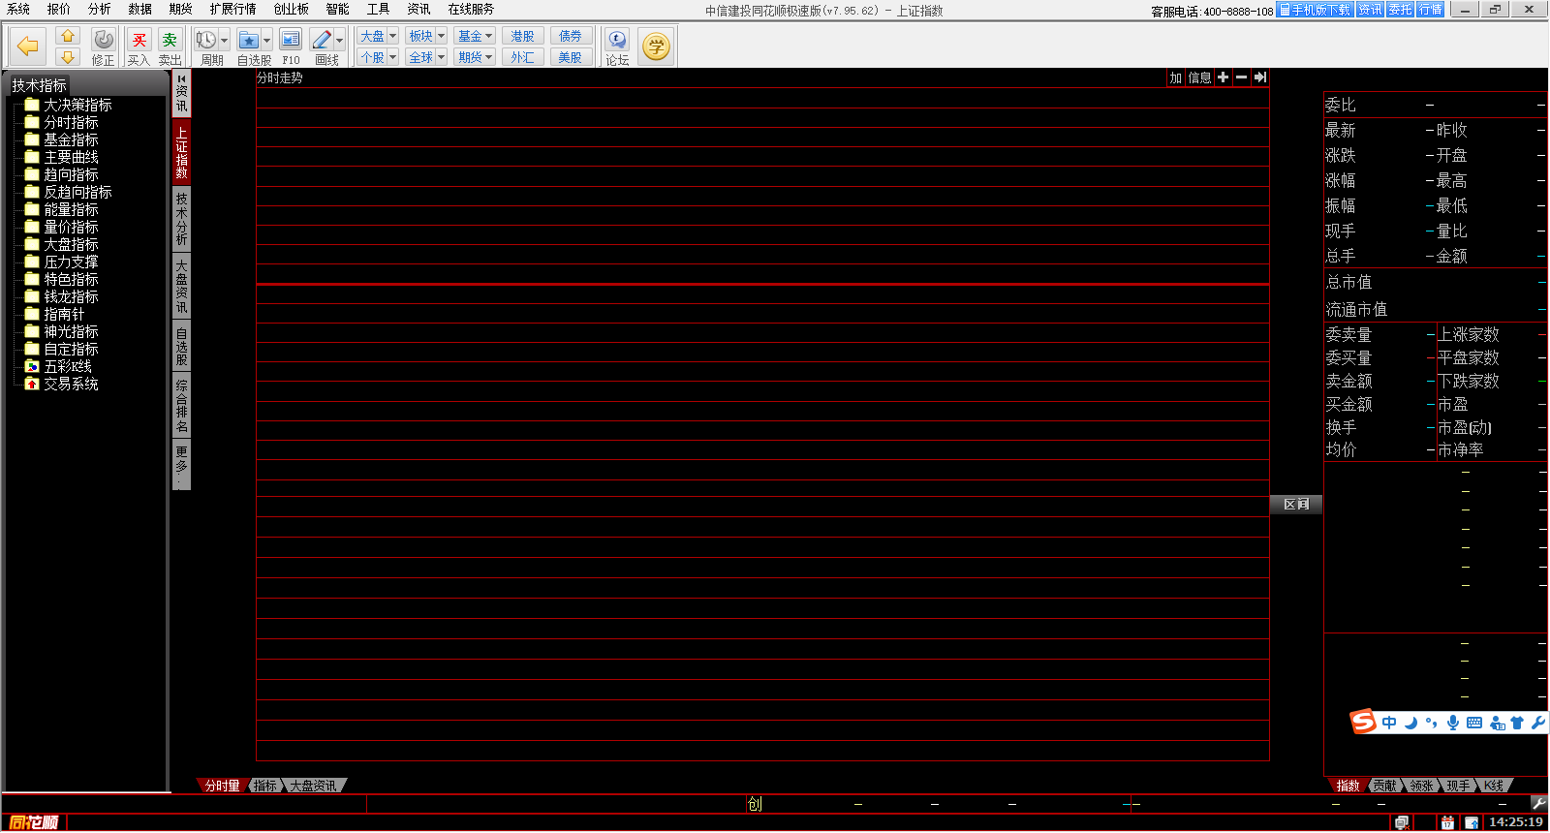Click the 外汇 button
The image size is (1550, 833).
(523, 57)
